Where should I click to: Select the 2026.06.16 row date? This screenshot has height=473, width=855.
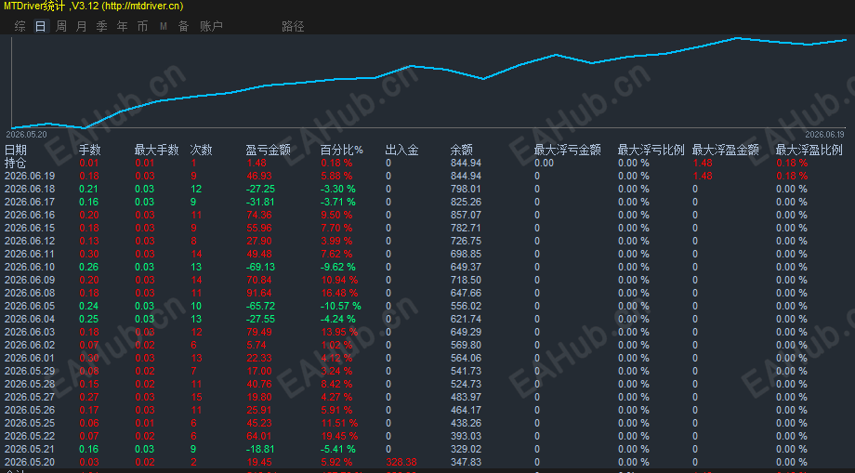coord(30,215)
